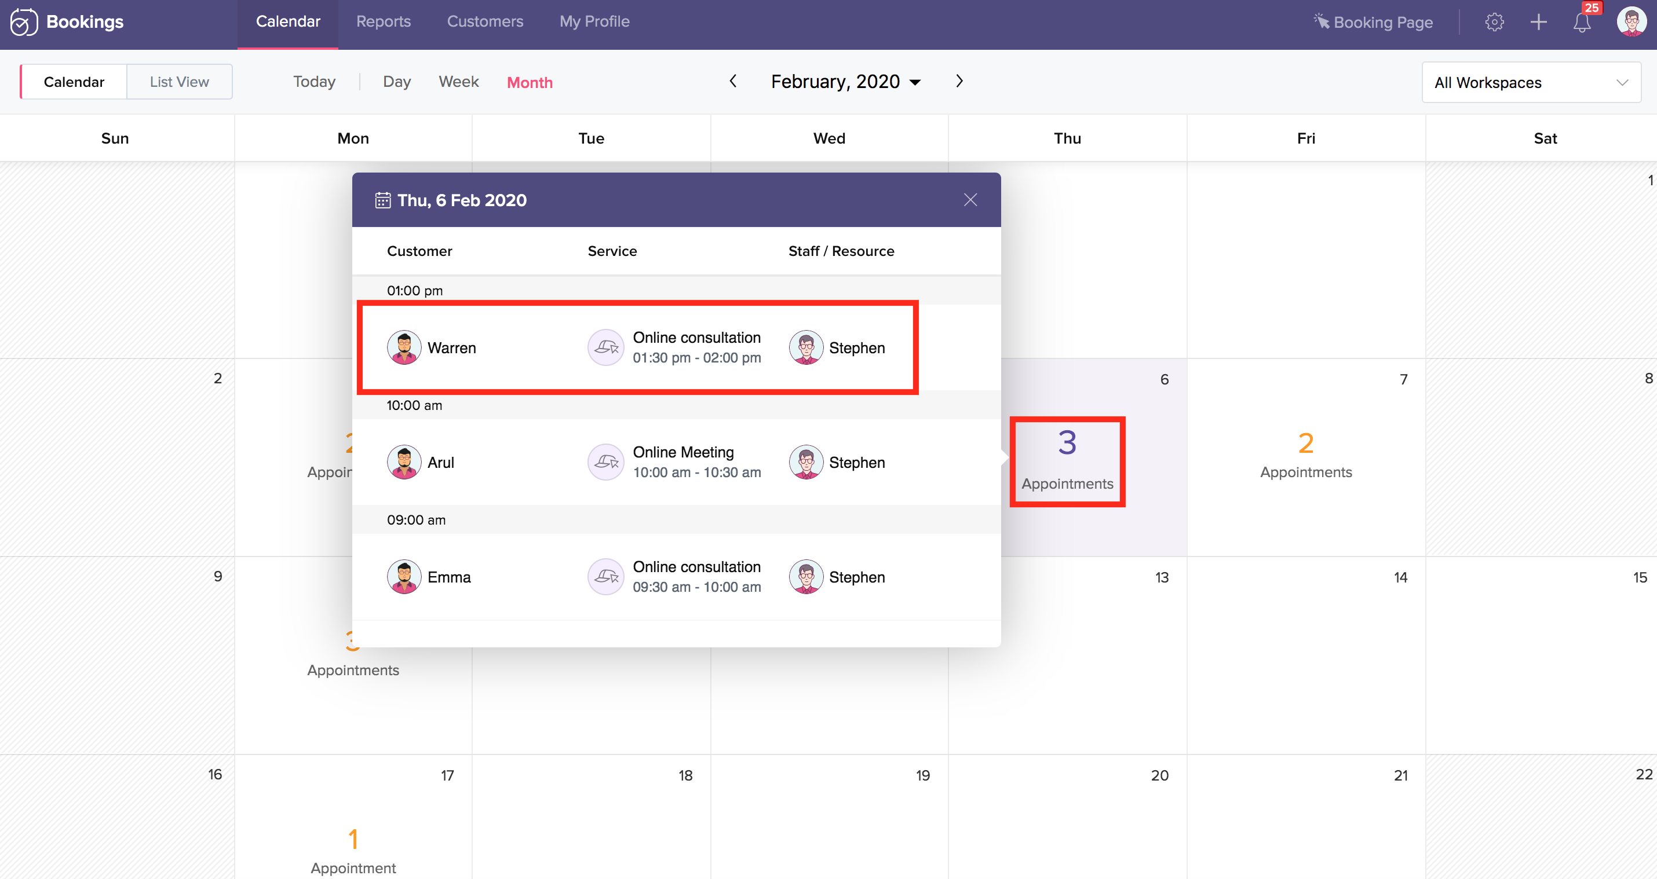Jump to Today in calendar
The image size is (1657, 879).
(314, 82)
